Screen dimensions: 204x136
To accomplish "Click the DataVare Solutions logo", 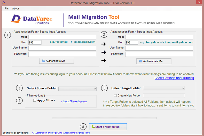I will 32,20.
